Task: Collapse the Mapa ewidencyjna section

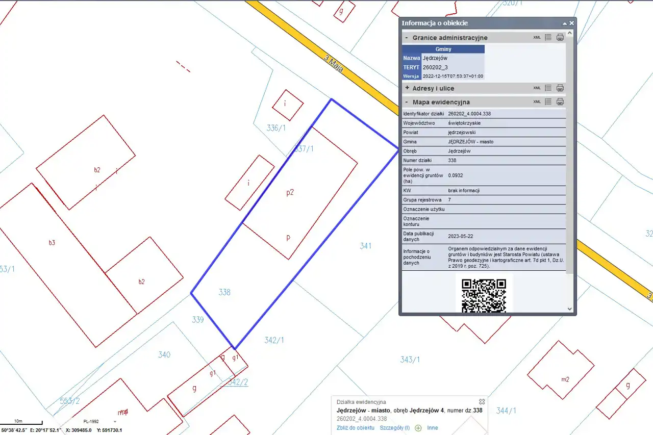Action: (x=407, y=102)
